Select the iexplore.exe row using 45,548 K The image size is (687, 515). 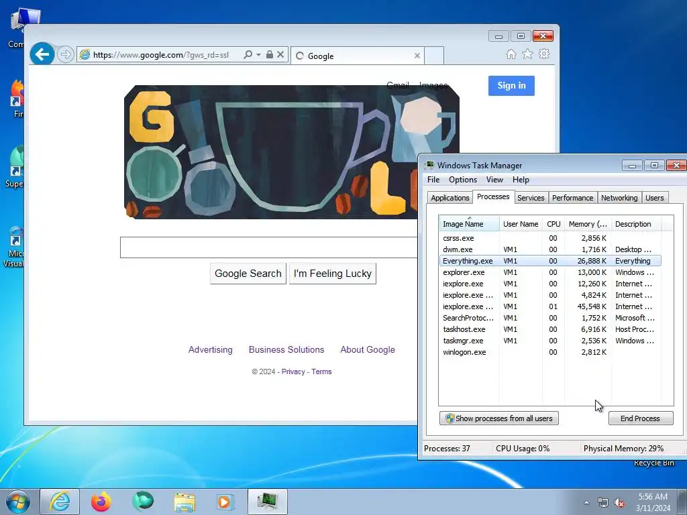coord(550,306)
